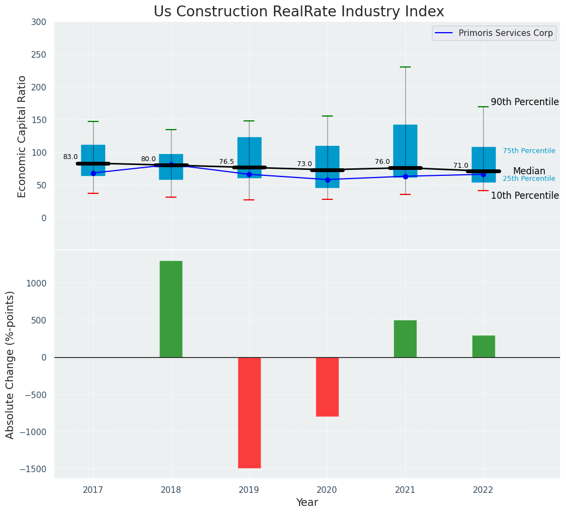Click the 10th Percentile annotation label
This screenshot has width=566, height=513.
(x=524, y=196)
